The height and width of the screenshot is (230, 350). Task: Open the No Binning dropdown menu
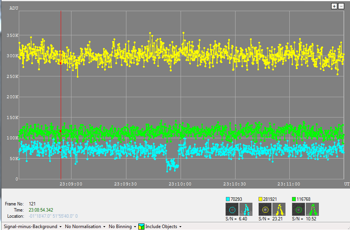click(x=122, y=227)
